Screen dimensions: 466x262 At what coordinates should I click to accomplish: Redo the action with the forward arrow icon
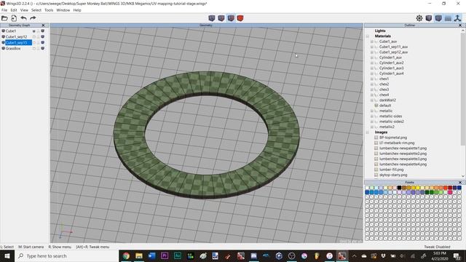[33, 18]
